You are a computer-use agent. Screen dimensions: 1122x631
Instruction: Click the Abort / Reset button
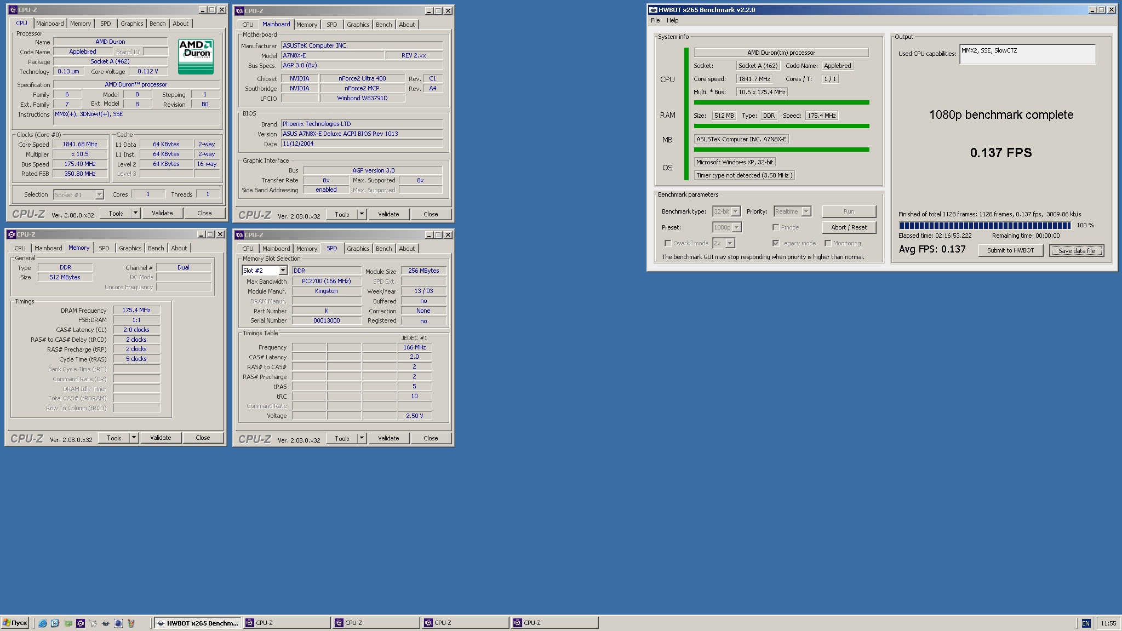coord(849,227)
